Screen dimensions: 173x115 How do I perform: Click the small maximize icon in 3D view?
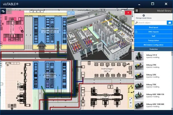(x=121, y=13)
